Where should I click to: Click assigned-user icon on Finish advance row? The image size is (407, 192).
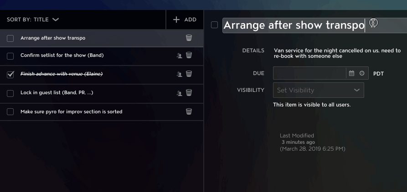[x=180, y=74]
